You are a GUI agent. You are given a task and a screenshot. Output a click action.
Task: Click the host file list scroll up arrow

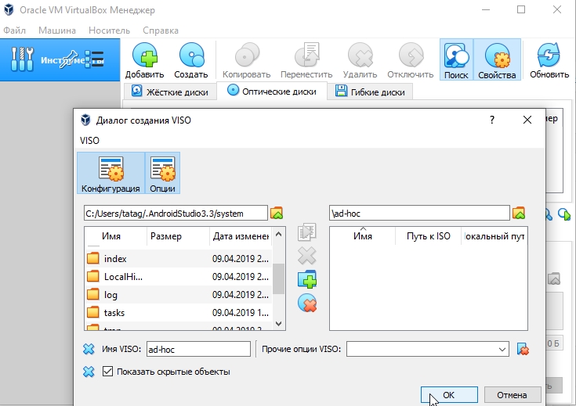tap(278, 234)
